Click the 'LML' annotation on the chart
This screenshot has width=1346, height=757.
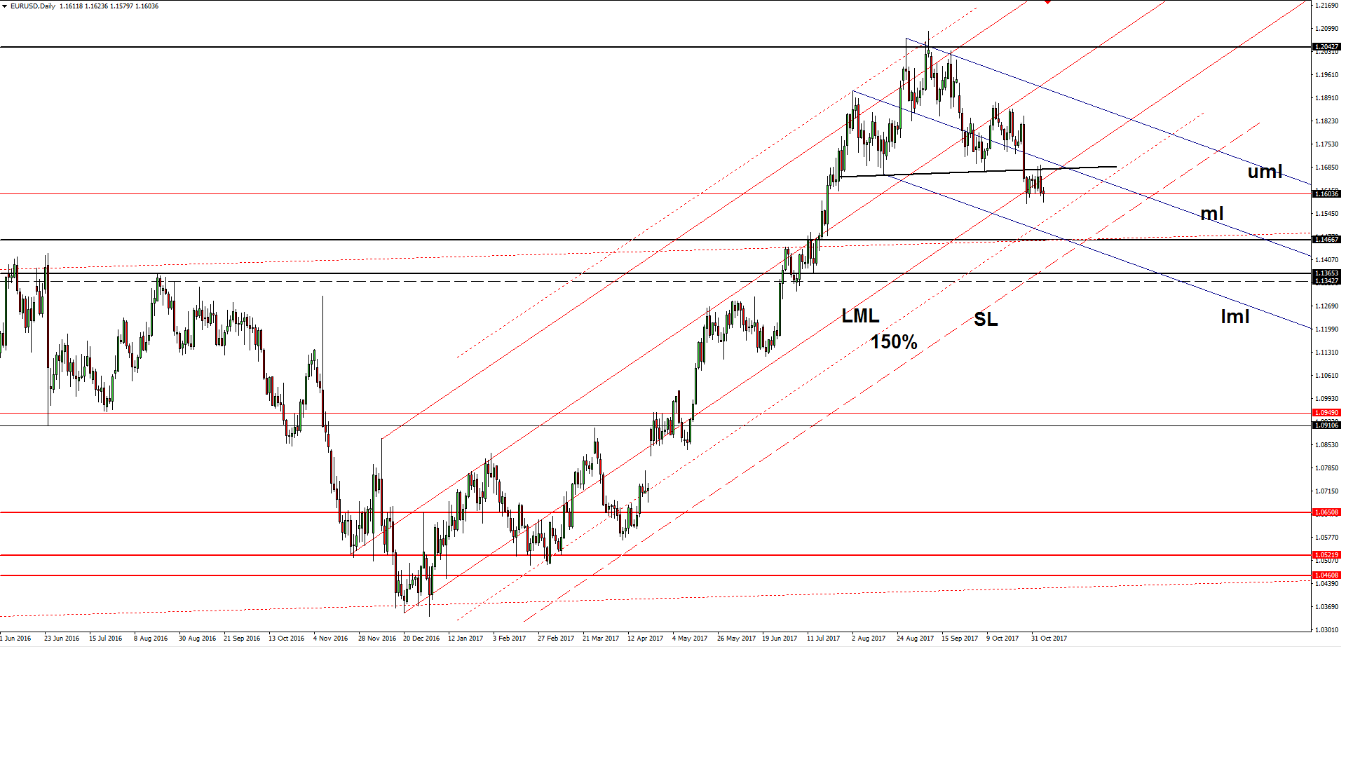tap(860, 316)
